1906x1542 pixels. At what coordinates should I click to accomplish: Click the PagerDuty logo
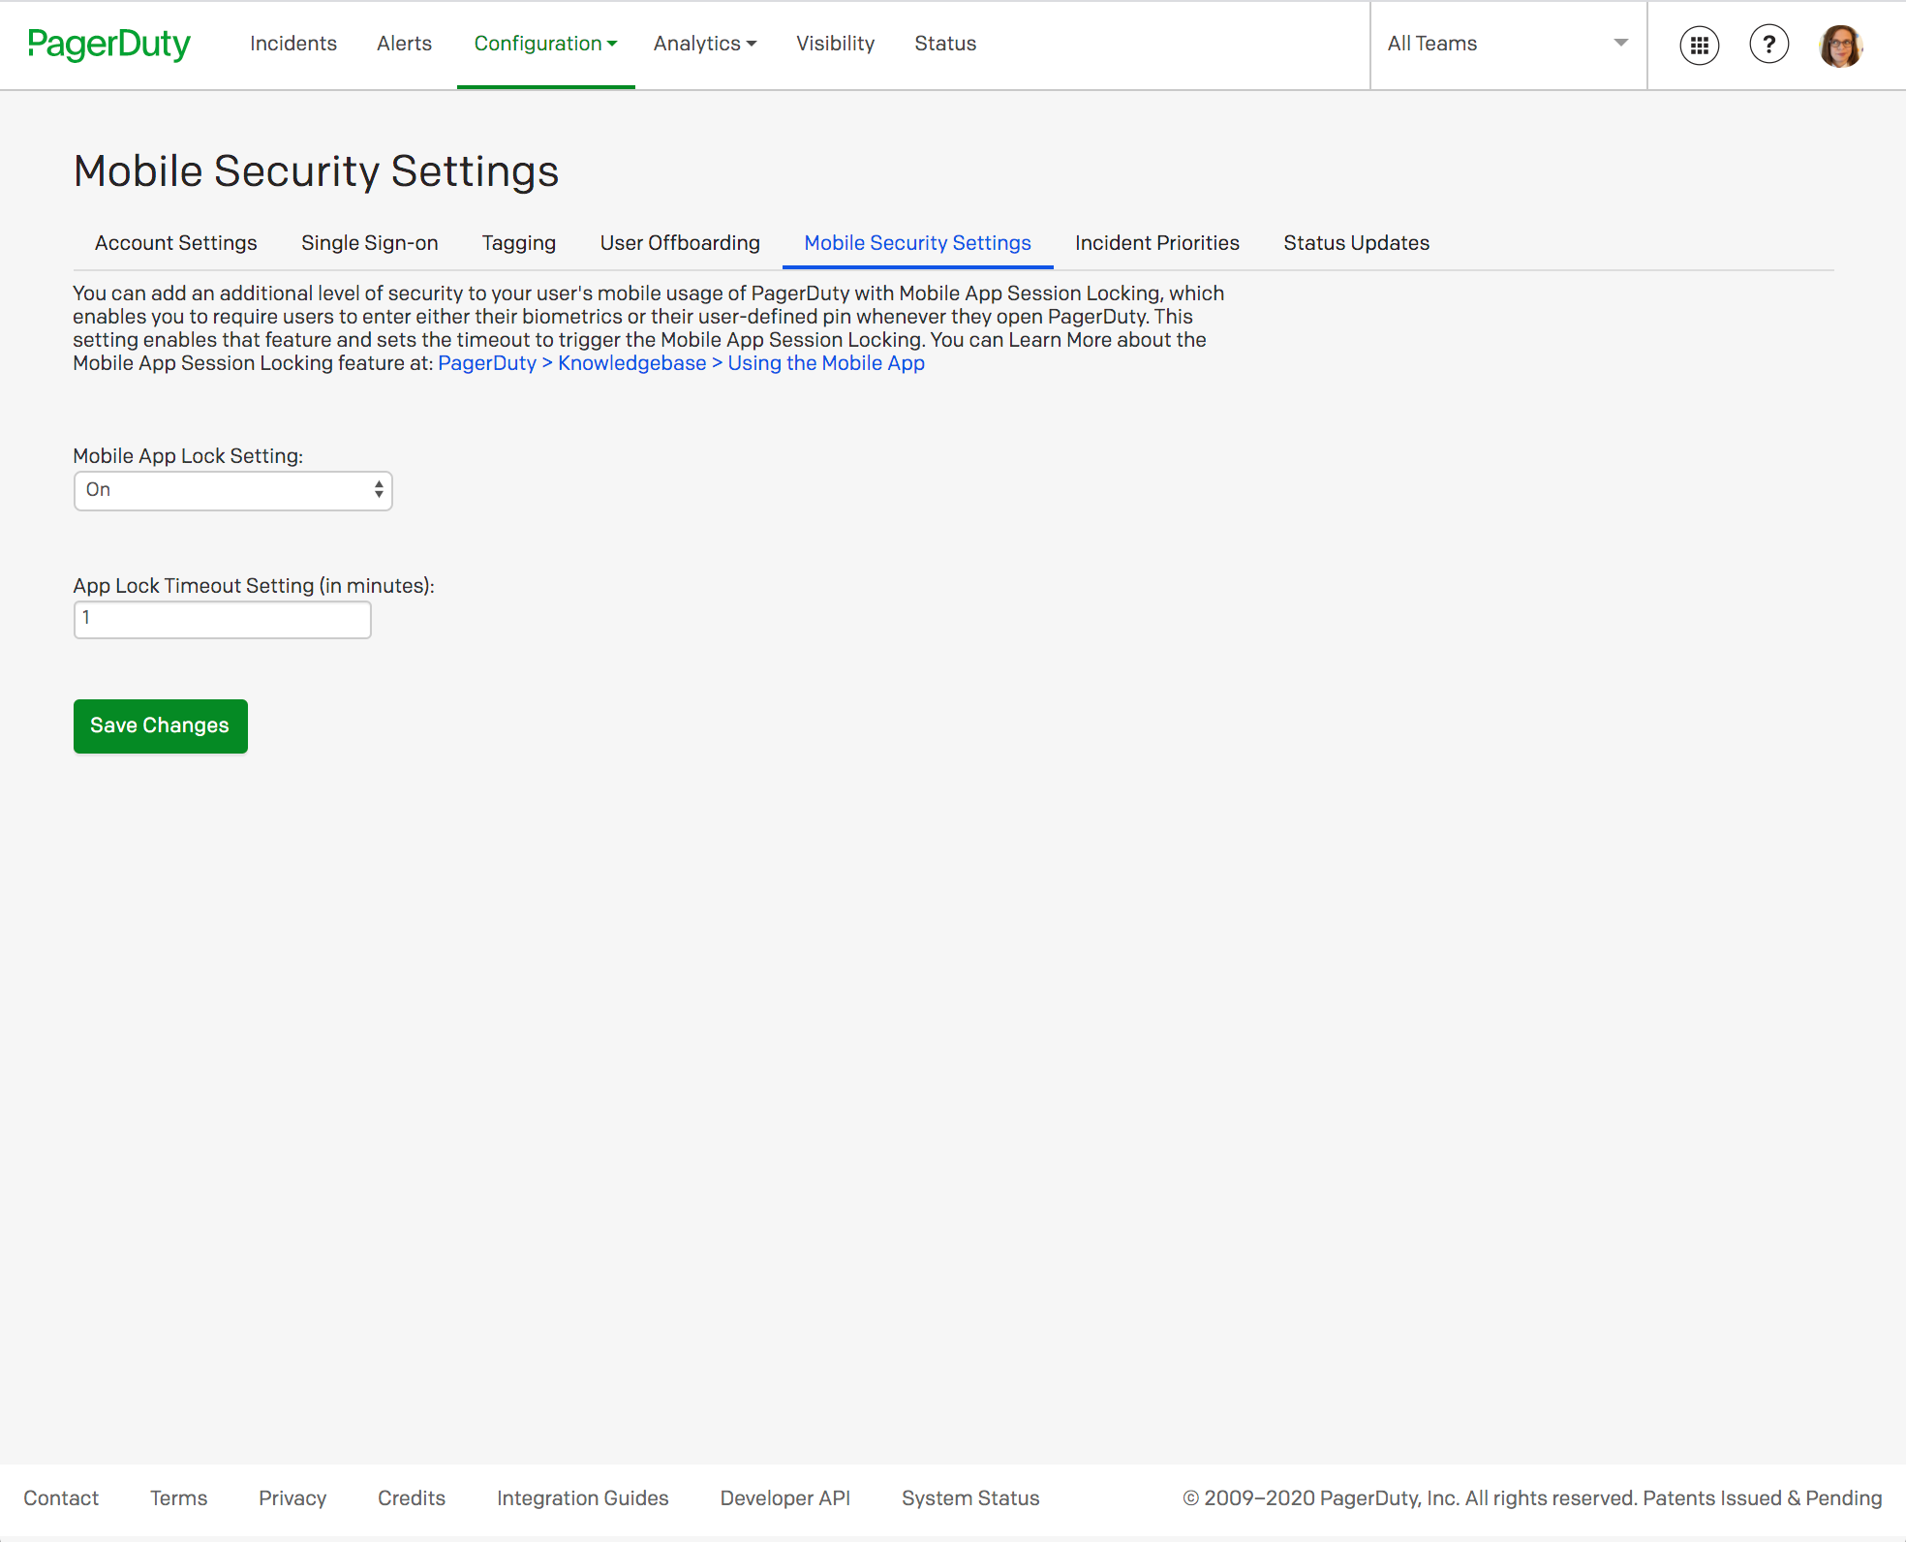[109, 45]
